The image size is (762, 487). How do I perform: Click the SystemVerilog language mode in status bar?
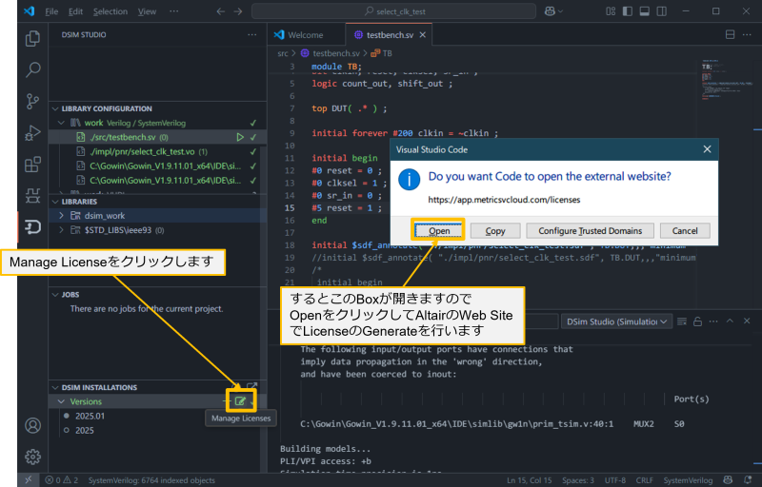(688, 480)
